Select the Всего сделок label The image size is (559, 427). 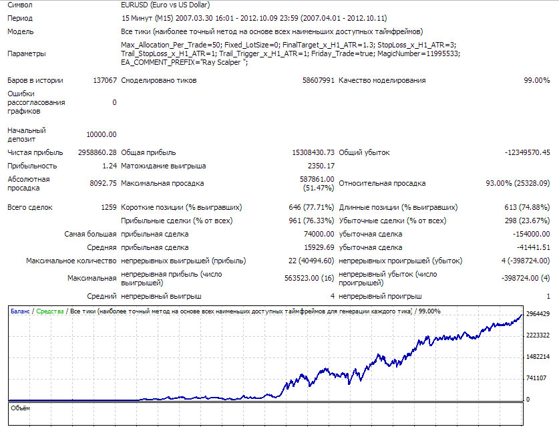tap(30, 208)
